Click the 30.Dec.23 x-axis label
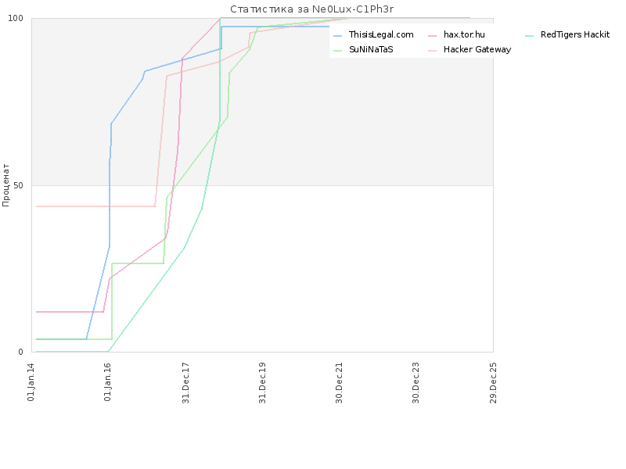The image size is (626, 469). 416,383
